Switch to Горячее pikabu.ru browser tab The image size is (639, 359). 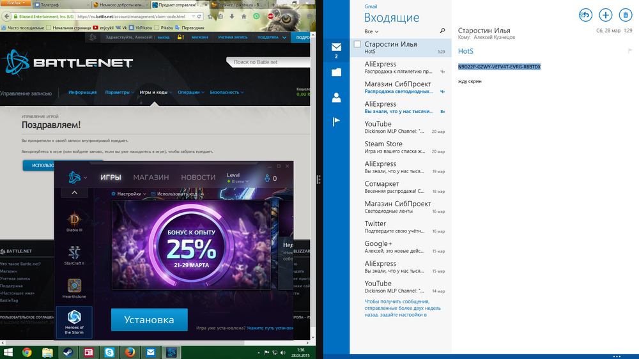[x=239, y=5]
